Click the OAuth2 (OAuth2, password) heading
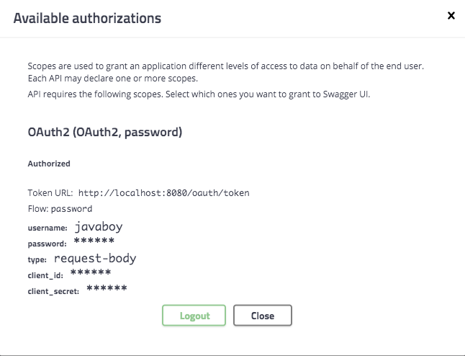 105,132
